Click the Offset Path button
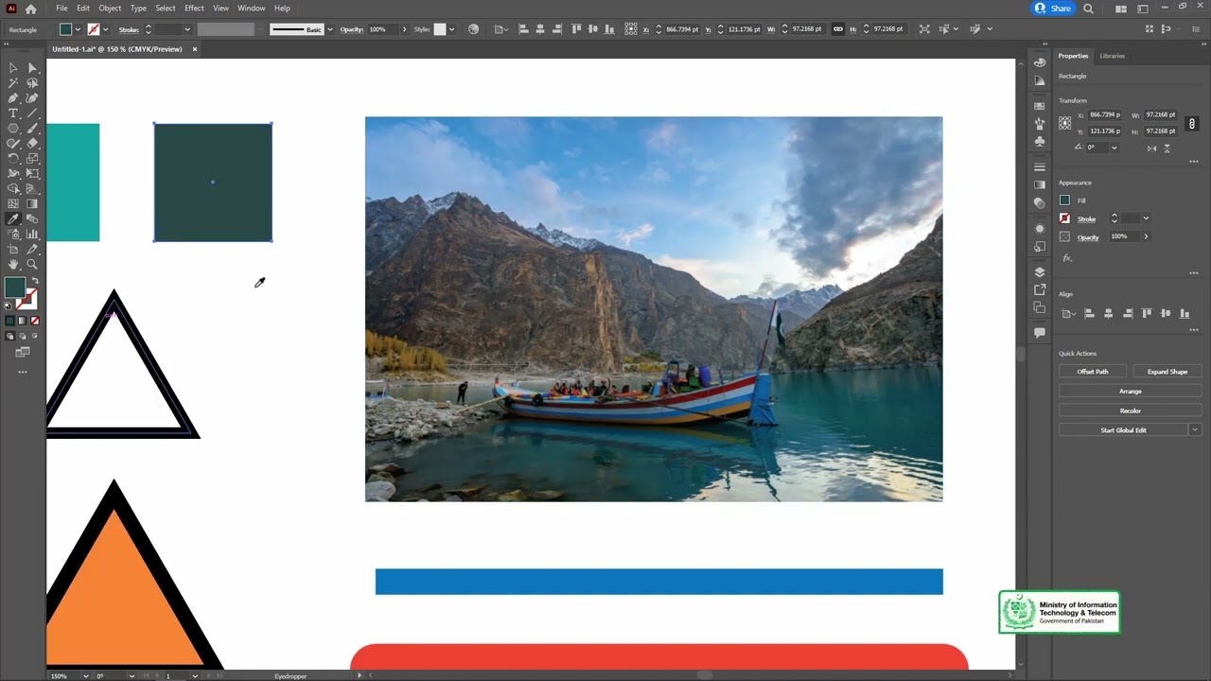This screenshot has width=1211, height=681. tap(1093, 372)
